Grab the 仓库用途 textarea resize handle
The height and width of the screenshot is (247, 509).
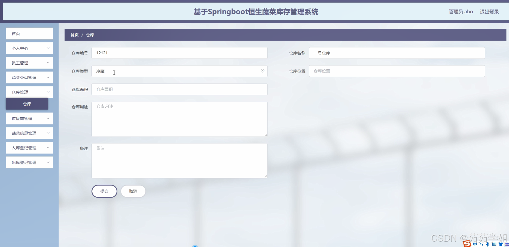coord(266,135)
